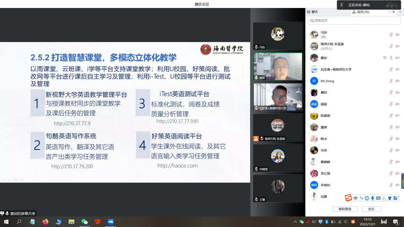Open the Sogou toolbox grid icon
Image resolution: width=404 pixels, height=227 pixels.
[395, 198]
